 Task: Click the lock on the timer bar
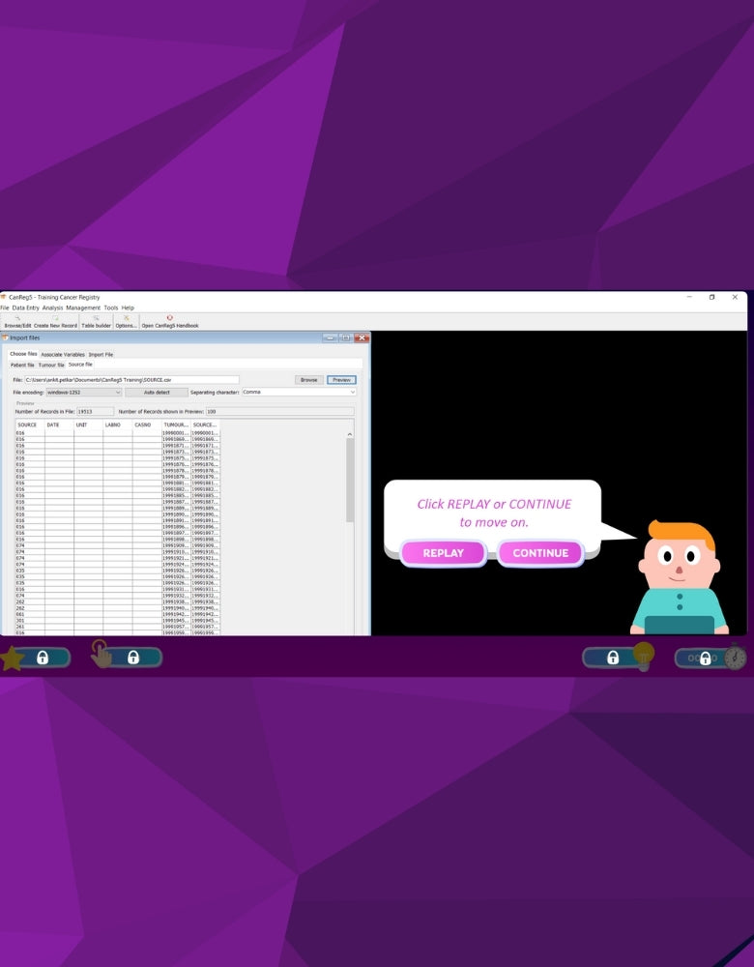706,658
